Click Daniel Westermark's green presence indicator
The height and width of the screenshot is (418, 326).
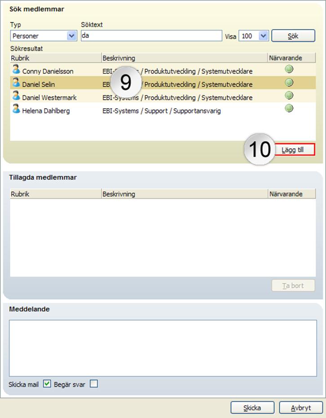[289, 95]
